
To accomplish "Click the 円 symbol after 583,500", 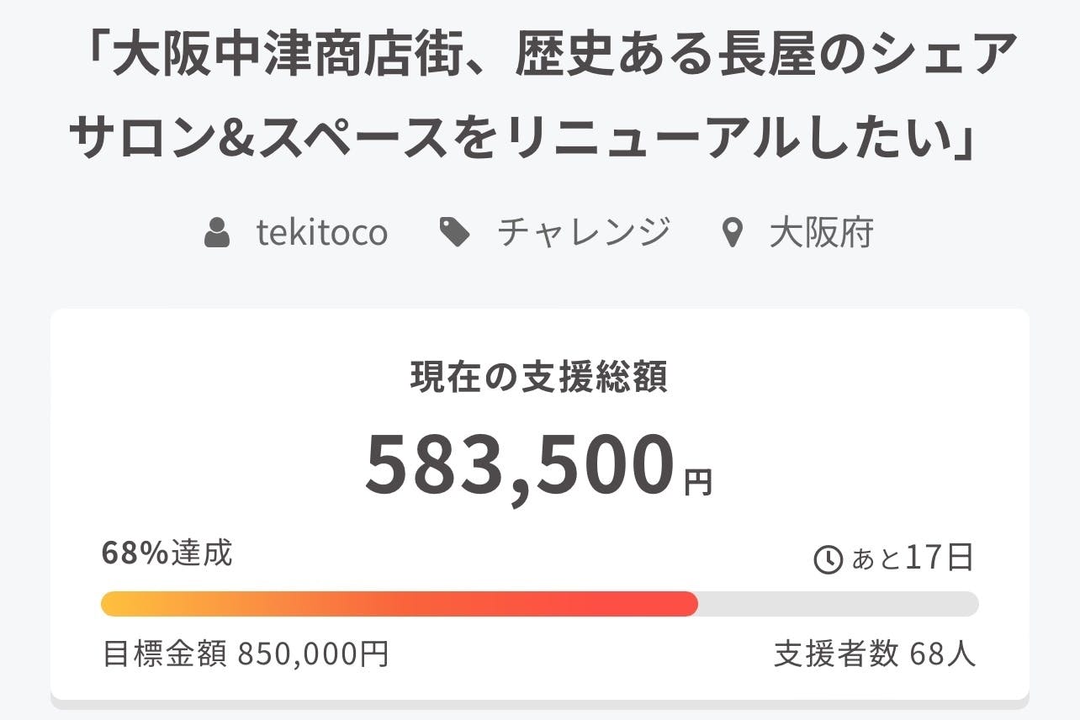I will [x=698, y=483].
